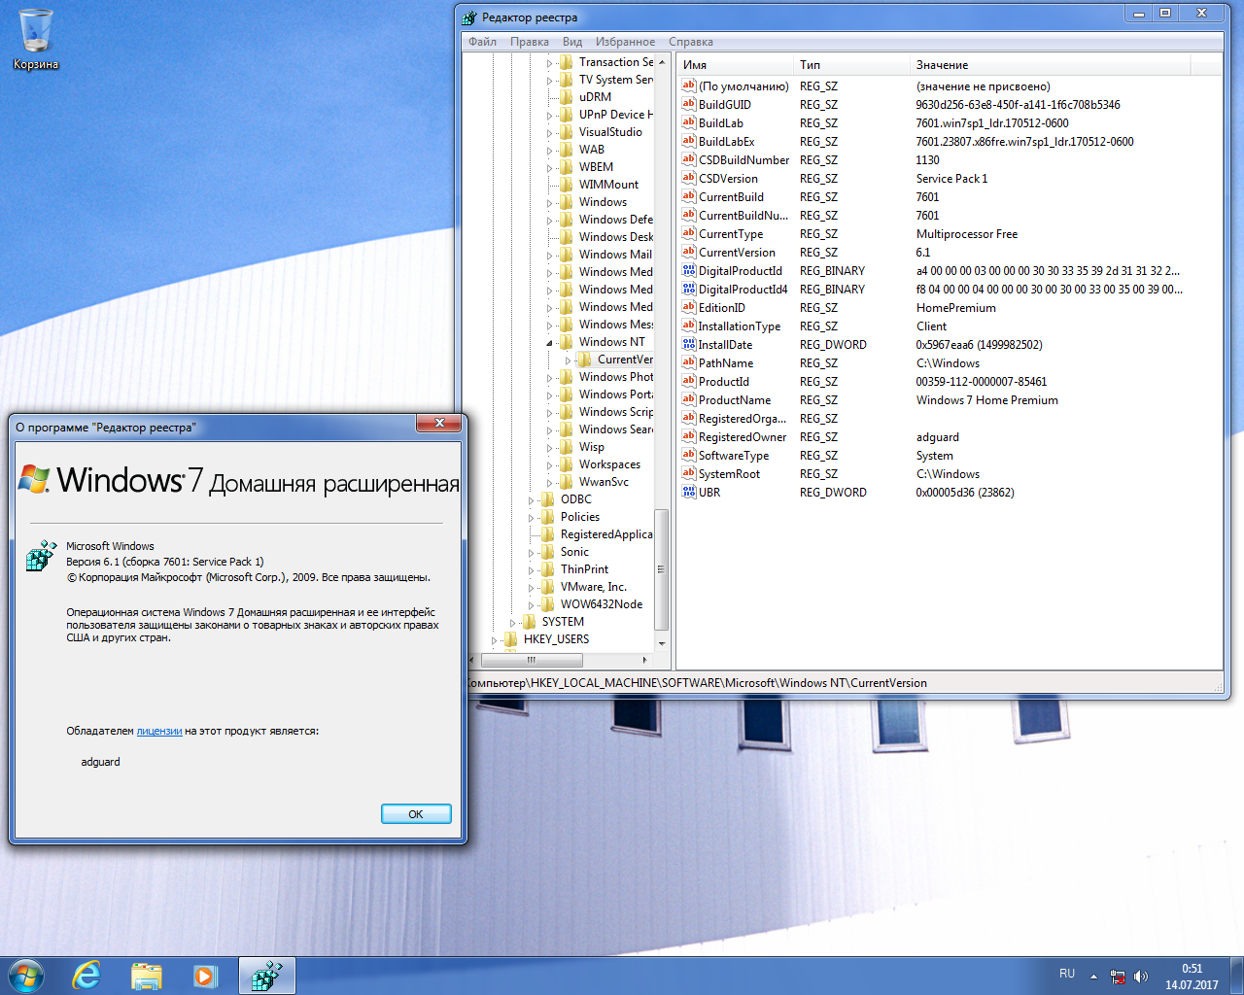The width and height of the screenshot is (1244, 995).
Task: Select the DigitalProductId4 binary value icon
Action: pos(689,289)
